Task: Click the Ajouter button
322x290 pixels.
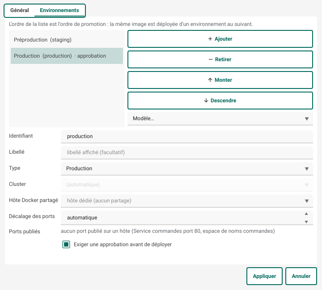Action: pyautogui.click(x=220, y=39)
